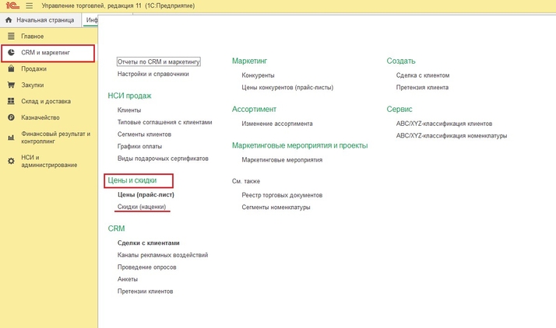Click the НСИ продаж heading
The height and width of the screenshot is (328, 556).
(129, 96)
